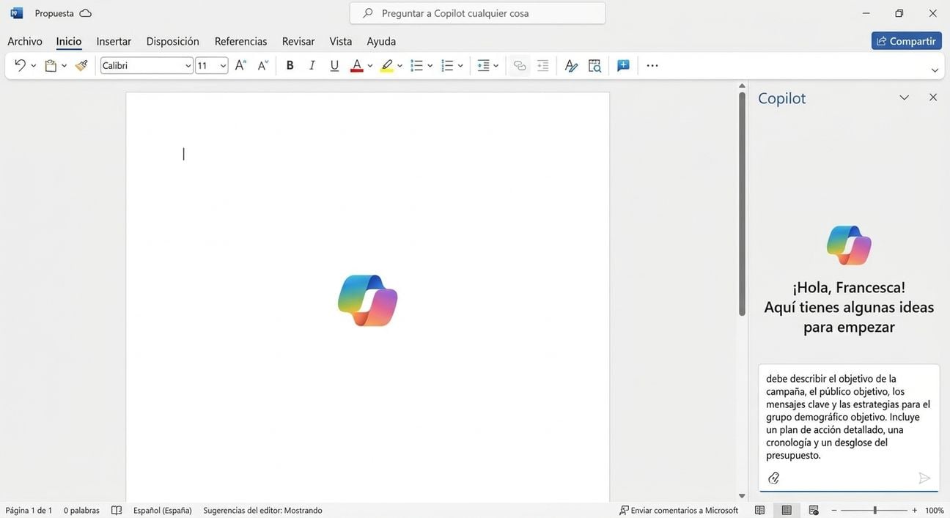Toggle bold formatting
950x518 pixels.
[290, 65]
